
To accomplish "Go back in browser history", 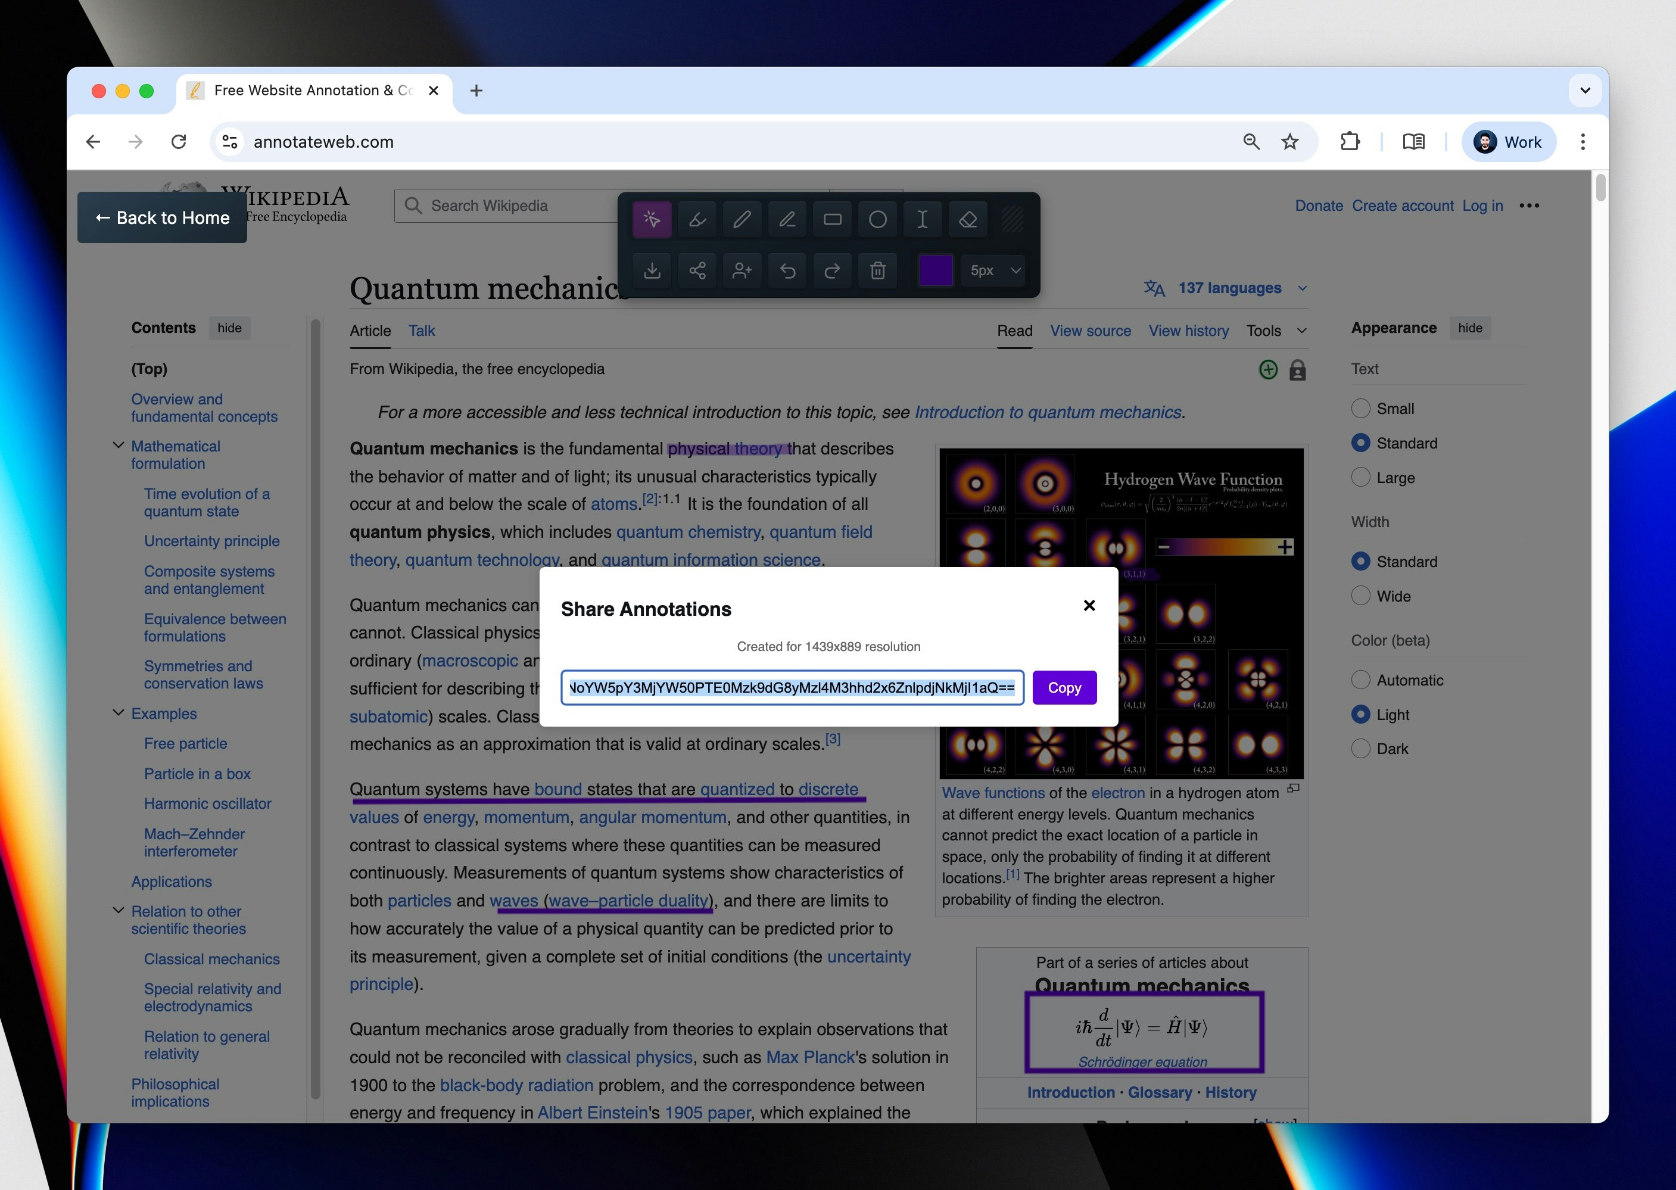I will click(93, 142).
